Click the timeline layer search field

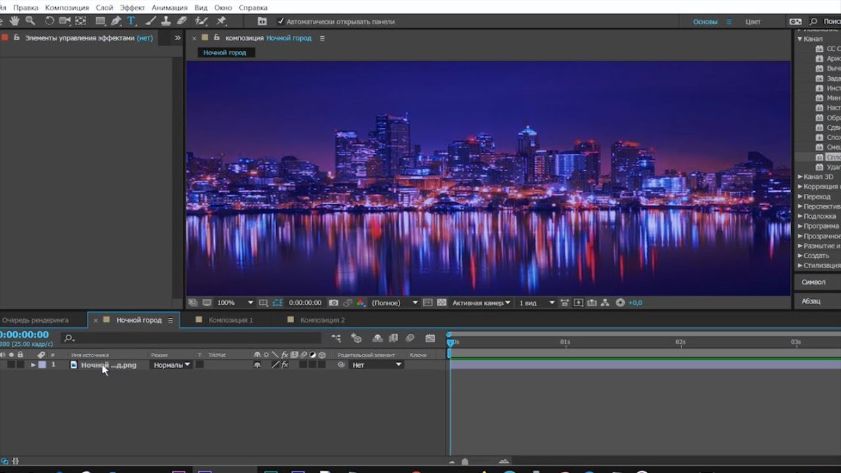[191, 338]
